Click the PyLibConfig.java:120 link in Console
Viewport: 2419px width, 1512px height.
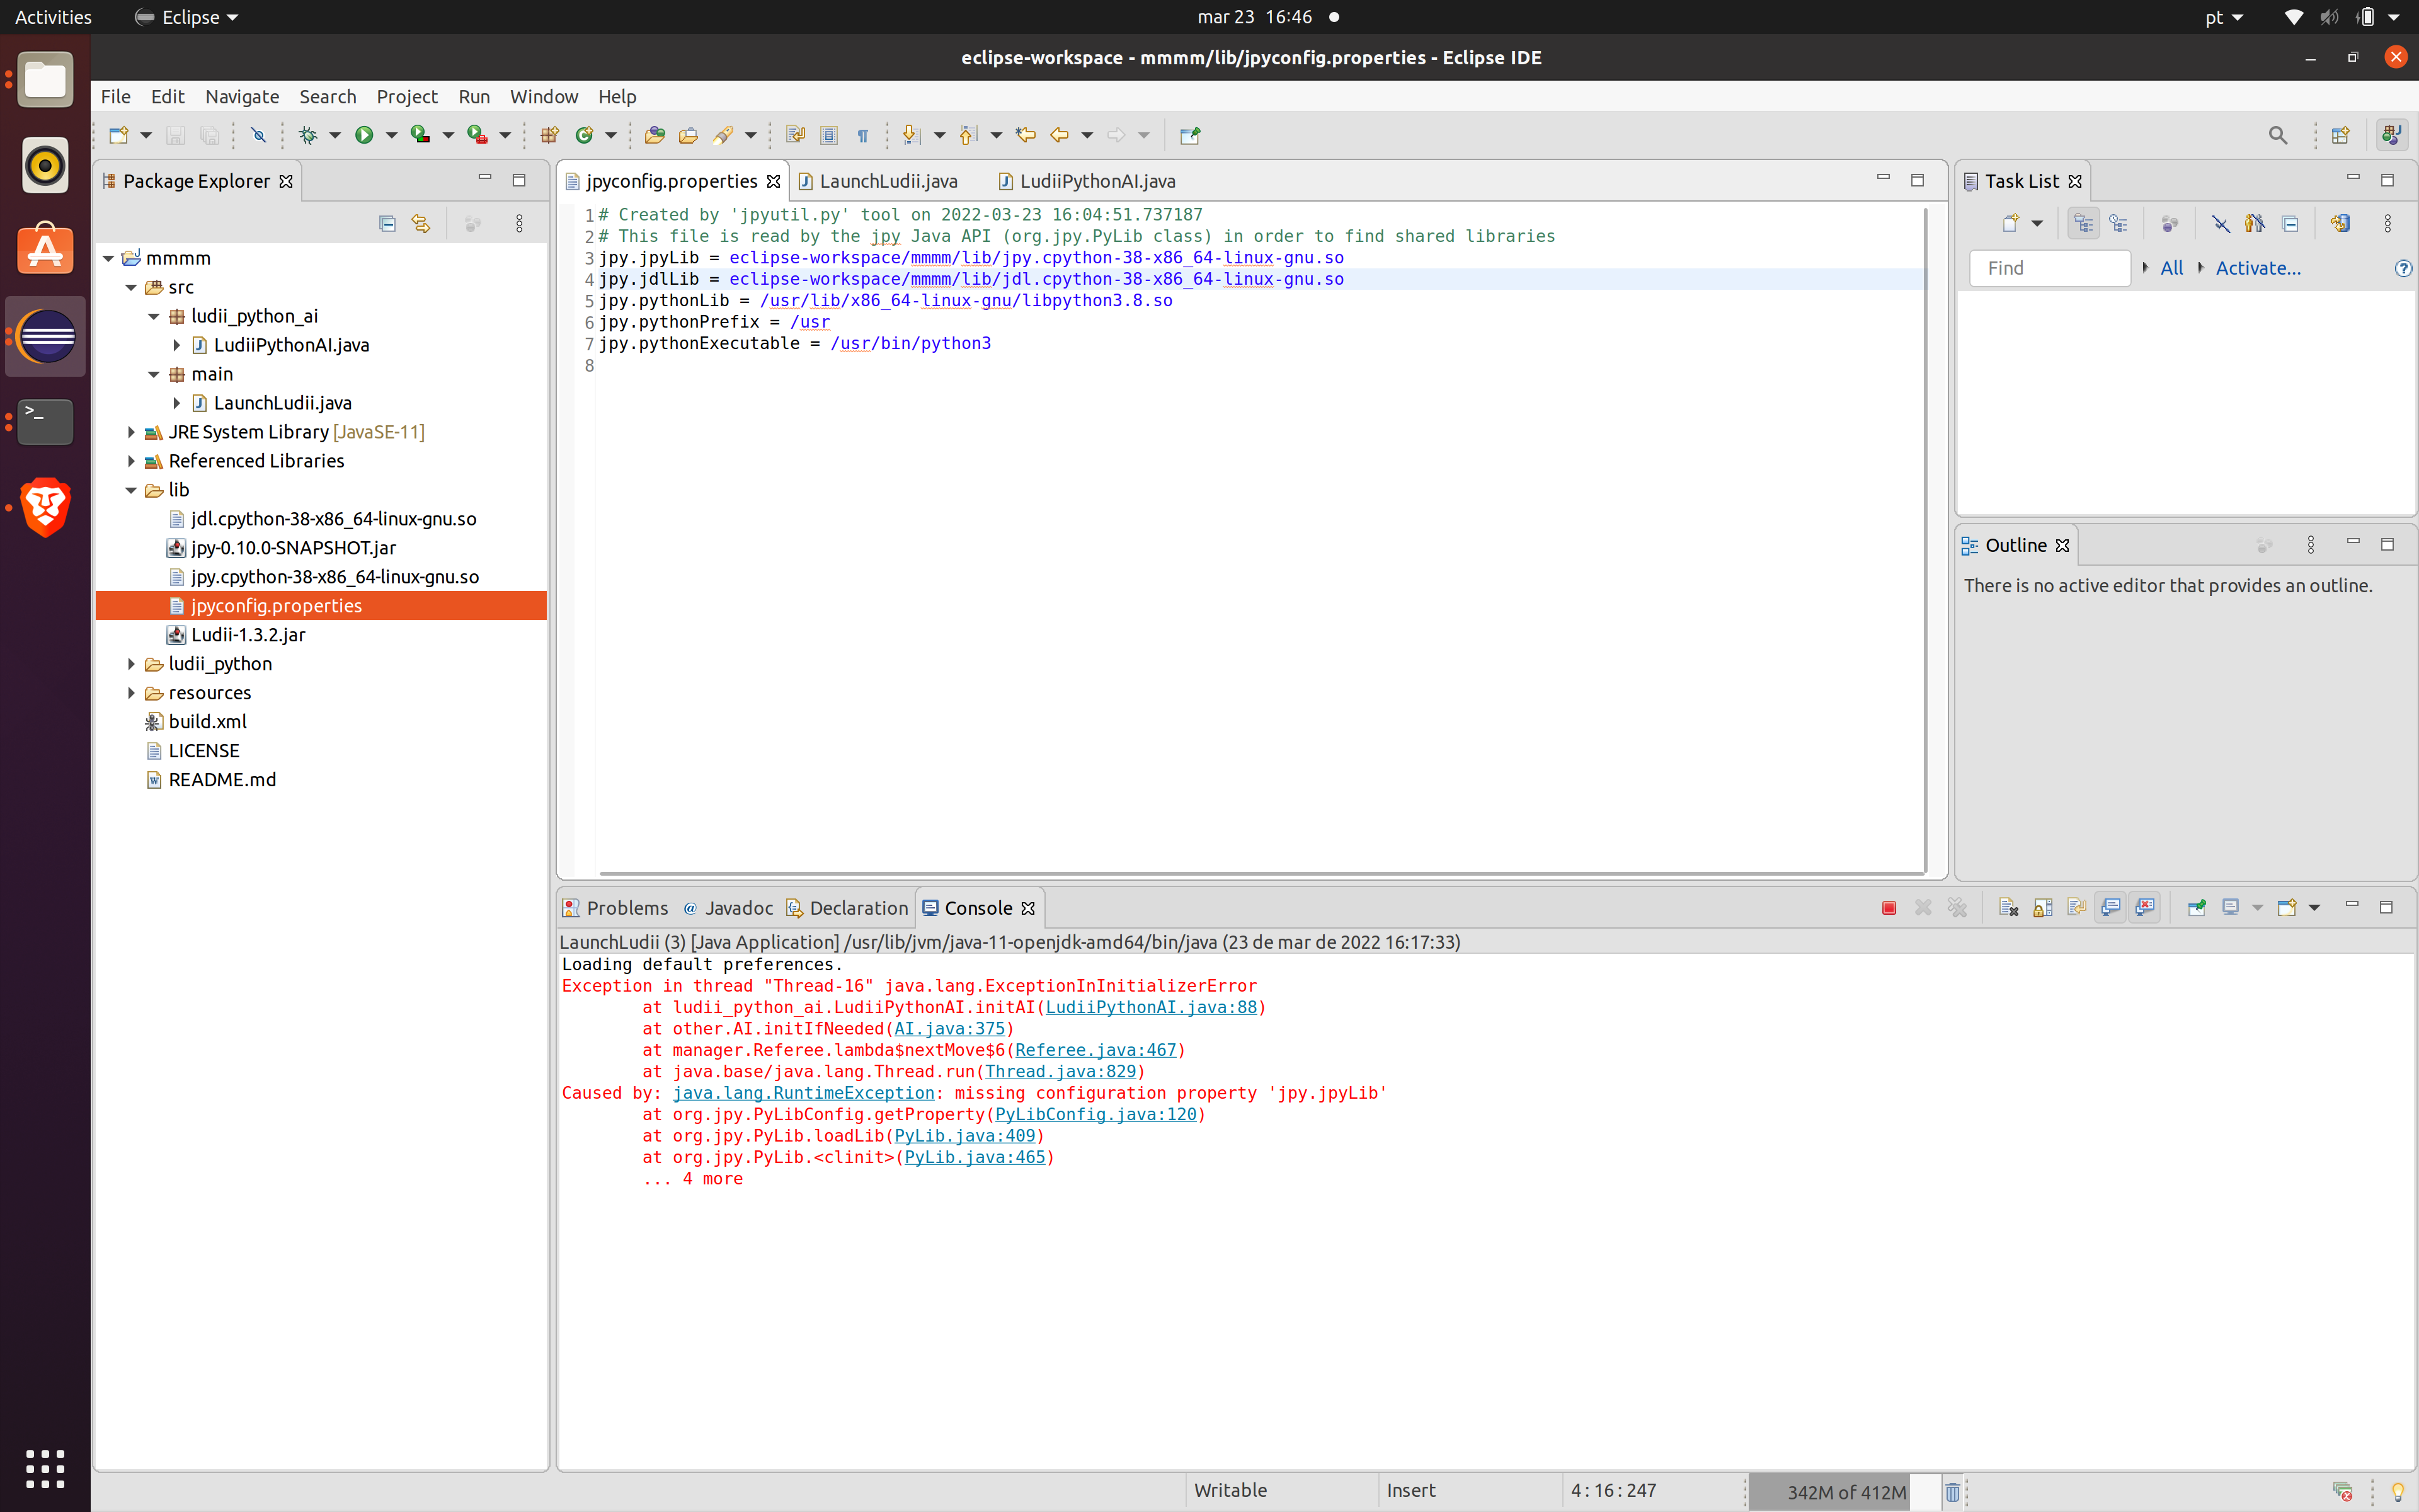(x=1095, y=1114)
